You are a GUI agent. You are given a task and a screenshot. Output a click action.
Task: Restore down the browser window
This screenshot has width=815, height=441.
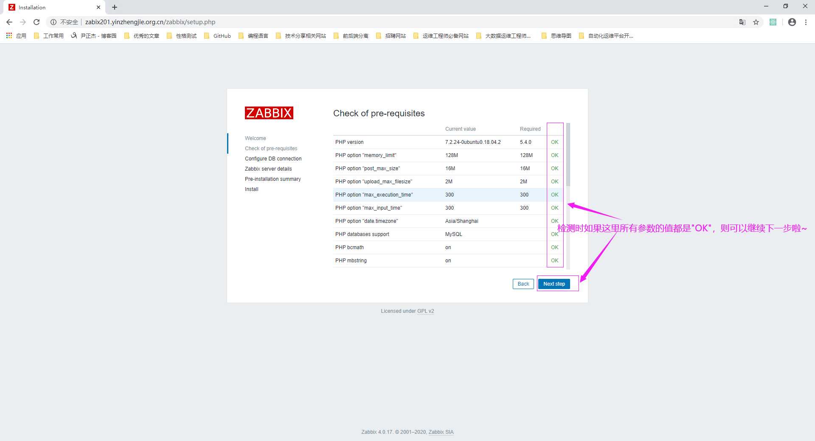[786, 6]
